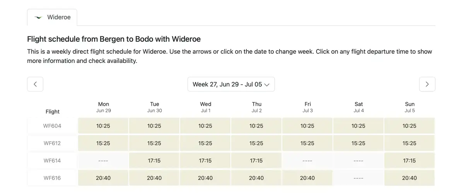The image size is (464, 193).
Task: Select the 10:25 flight on Sat Jul 4
Action: pos(358,126)
